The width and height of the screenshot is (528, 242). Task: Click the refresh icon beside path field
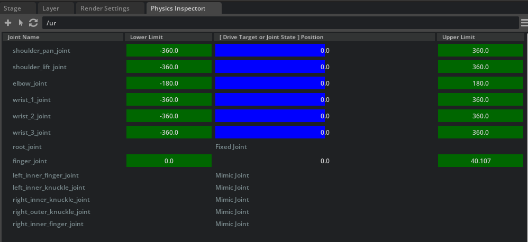[33, 23]
